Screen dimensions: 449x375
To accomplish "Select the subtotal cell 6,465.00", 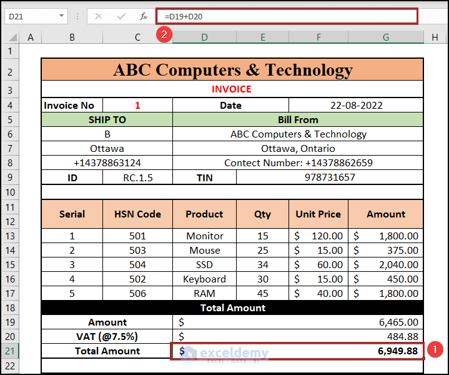I will point(298,322).
